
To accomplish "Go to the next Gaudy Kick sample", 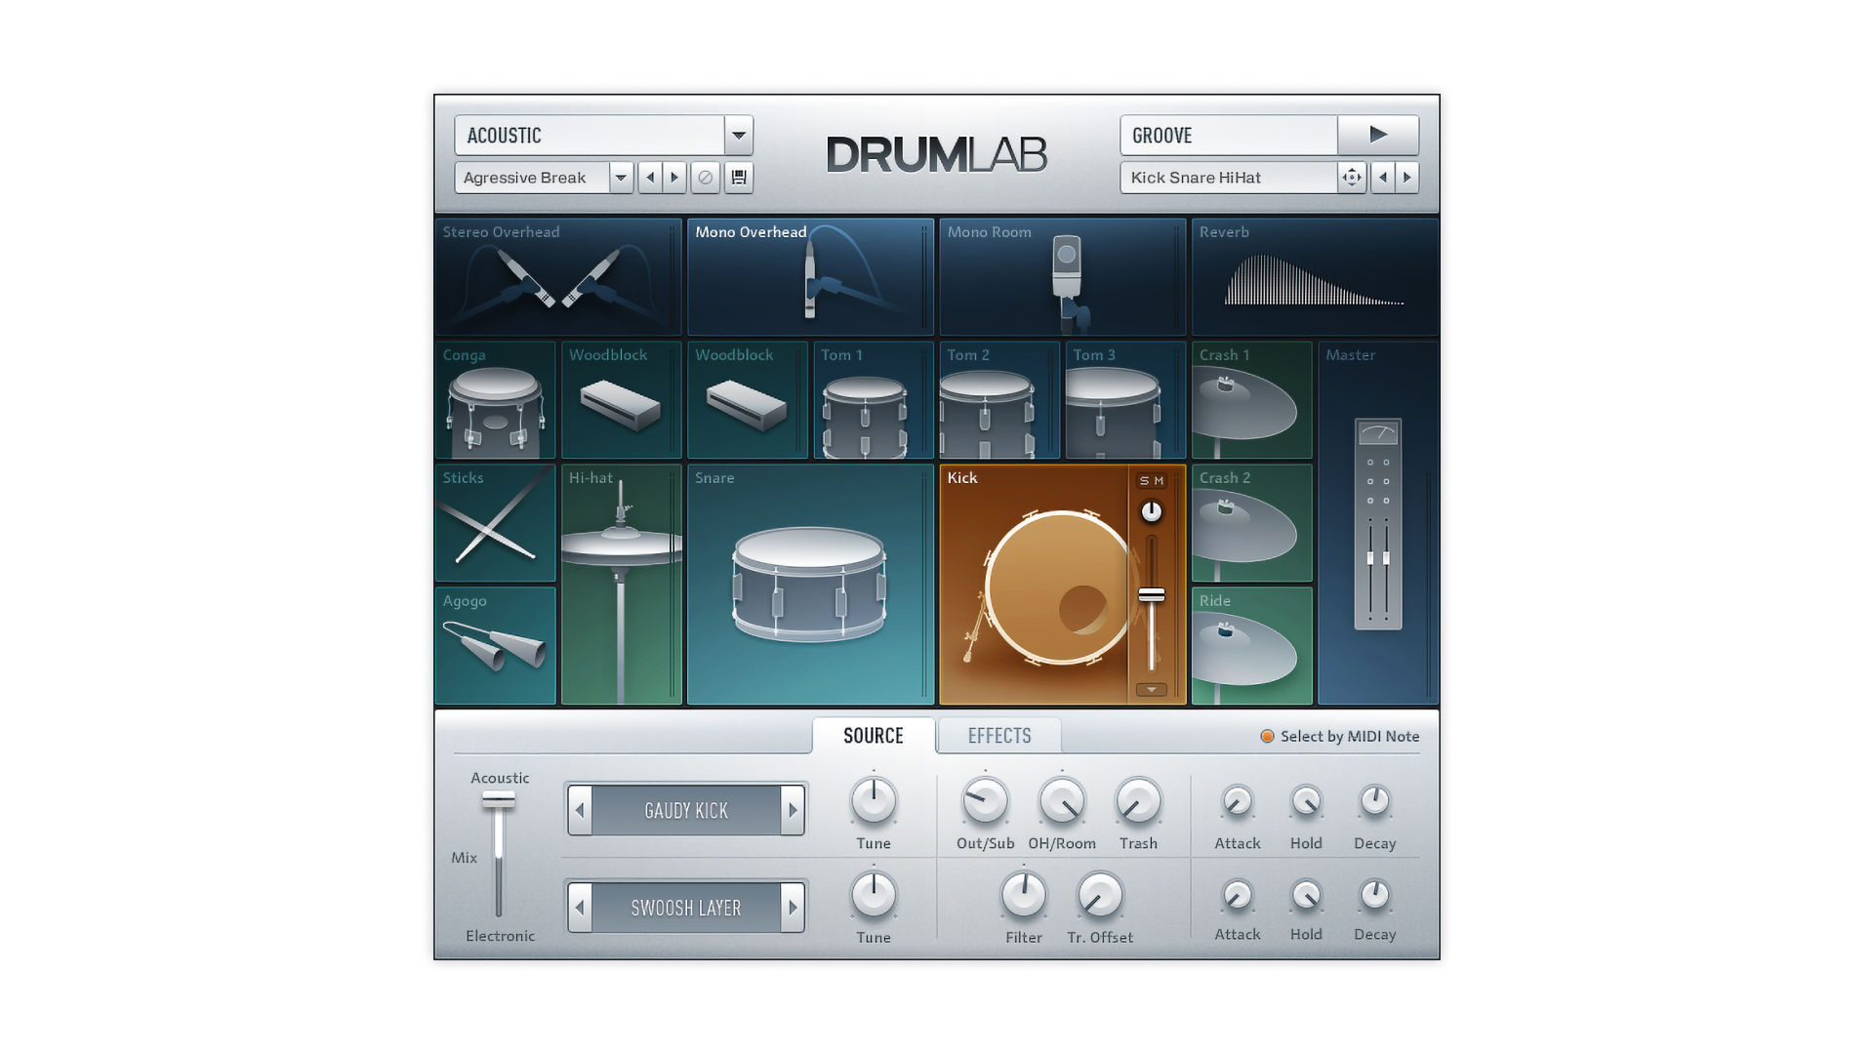I will (x=793, y=810).
